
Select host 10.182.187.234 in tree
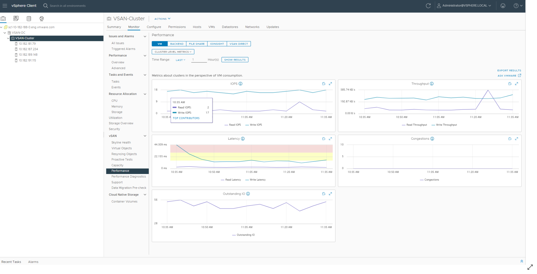click(x=28, y=49)
